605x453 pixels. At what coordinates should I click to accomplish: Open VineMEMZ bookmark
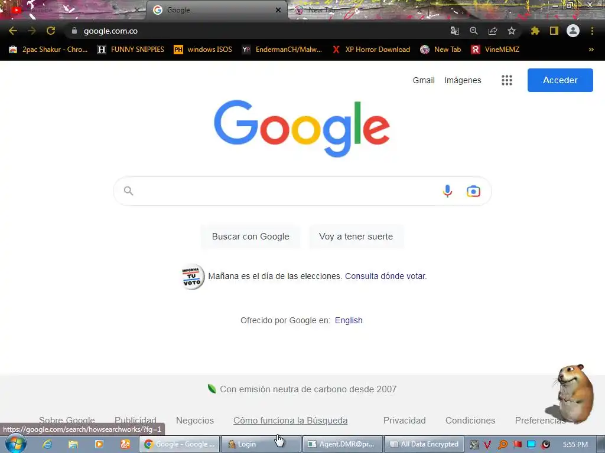pyautogui.click(x=495, y=50)
